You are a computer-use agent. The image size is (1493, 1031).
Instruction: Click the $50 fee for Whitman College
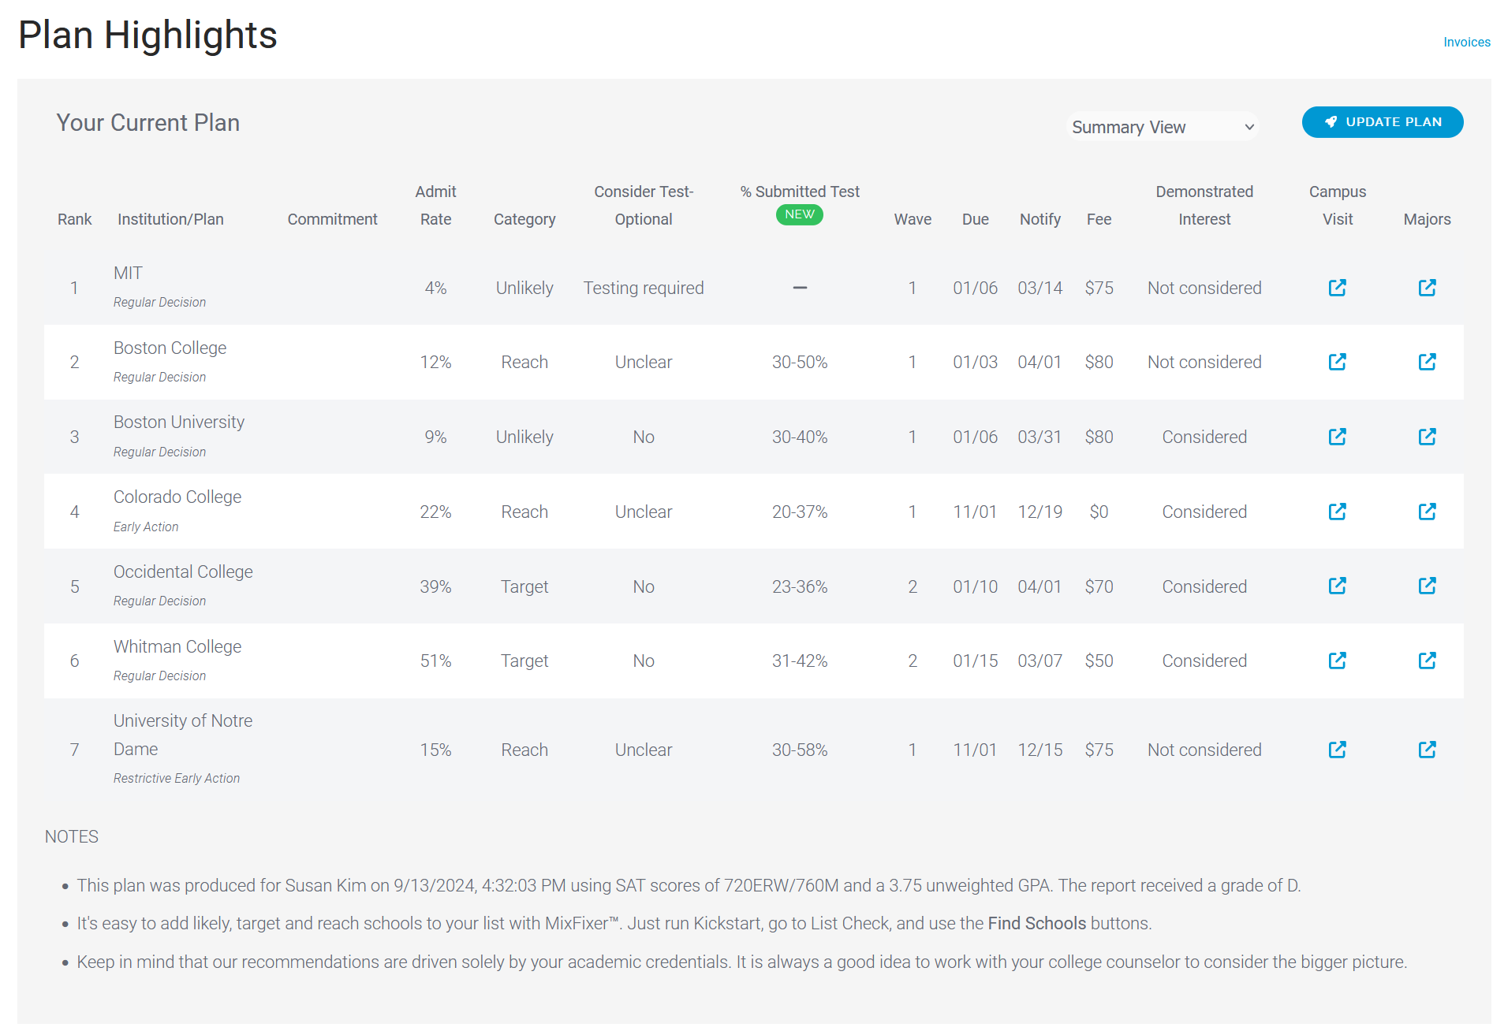pyautogui.click(x=1099, y=661)
